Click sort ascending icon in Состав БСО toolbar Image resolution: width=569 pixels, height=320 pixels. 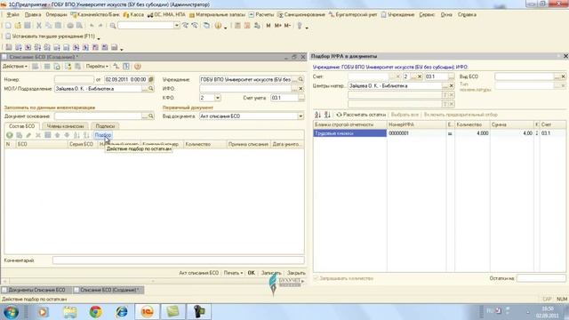pos(76,135)
